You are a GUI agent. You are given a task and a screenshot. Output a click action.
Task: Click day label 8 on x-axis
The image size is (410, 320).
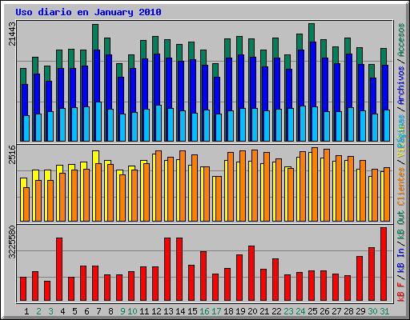(111, 311)
